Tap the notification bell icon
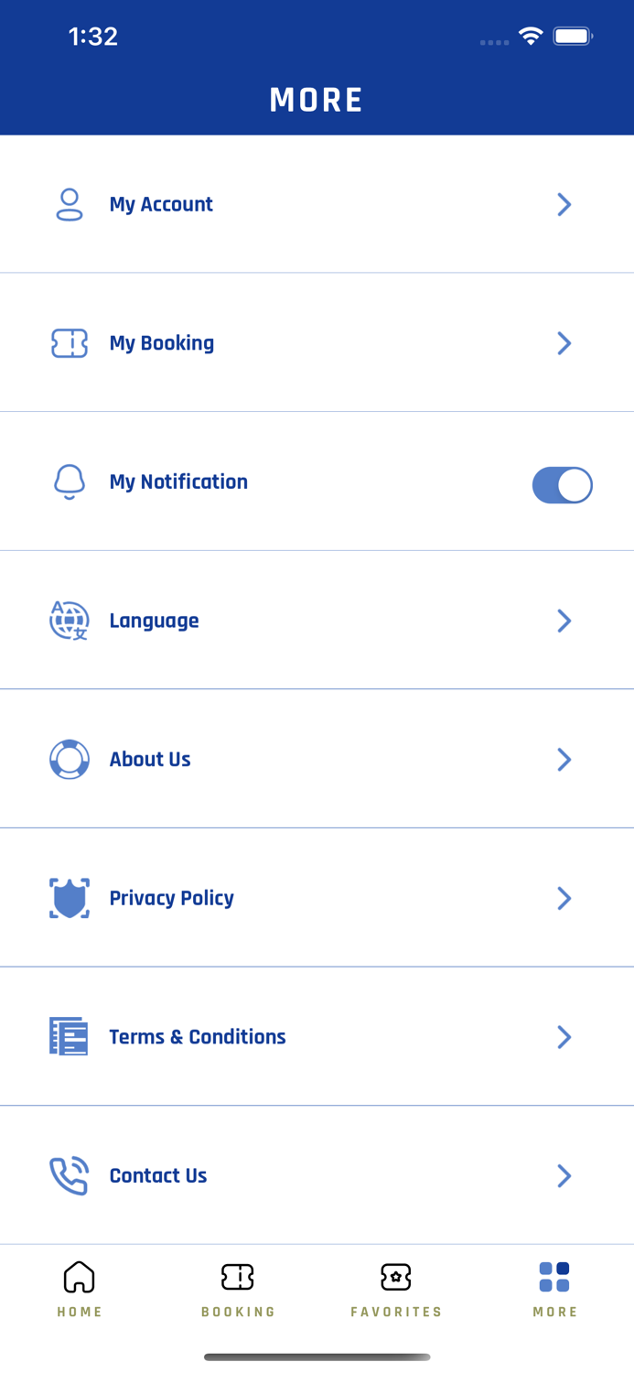The image size is (634, 1373). pos(70,481)
